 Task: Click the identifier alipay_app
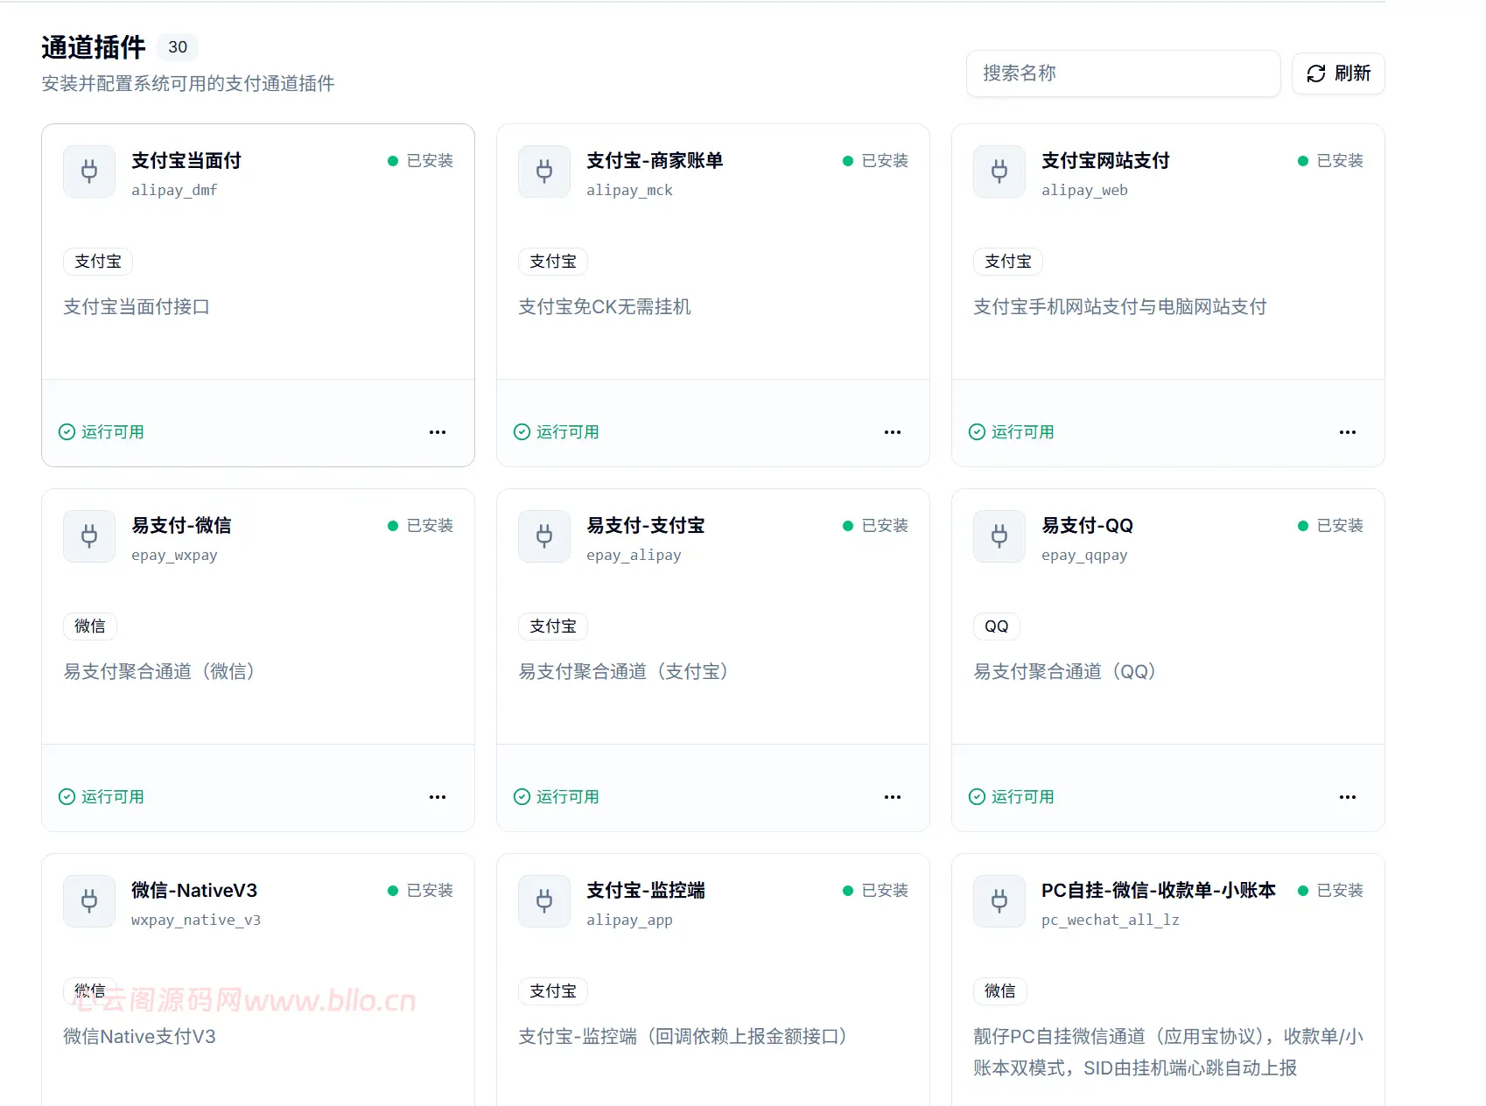[x=629, y=920]
